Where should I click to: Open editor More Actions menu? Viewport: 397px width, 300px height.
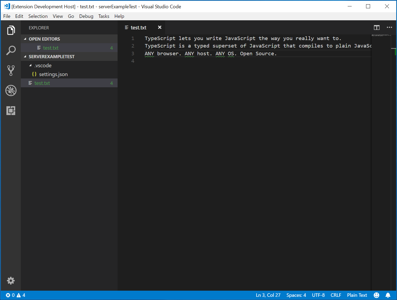click(x=389, y=27)
